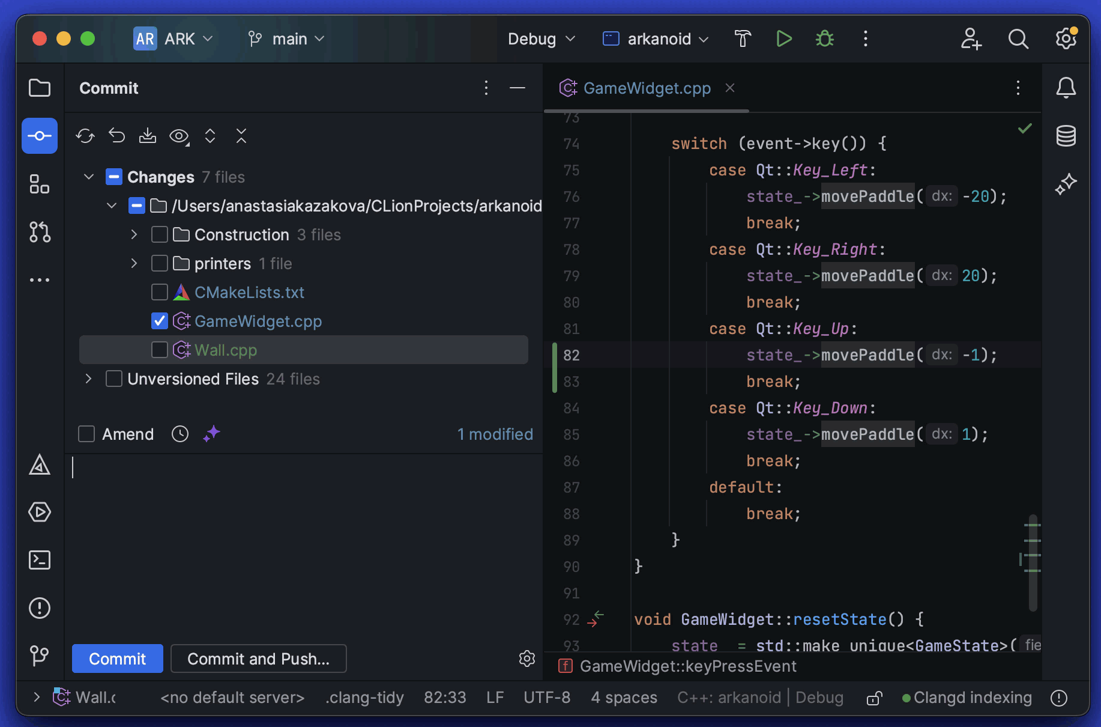Screen dimensions: 1101x727
Task: Check the Wall.cpp checkbox
Action: click(160, 350)
